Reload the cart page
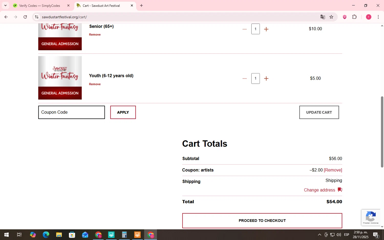Viewport: 384px width, 240px height. tap(25, 17)
